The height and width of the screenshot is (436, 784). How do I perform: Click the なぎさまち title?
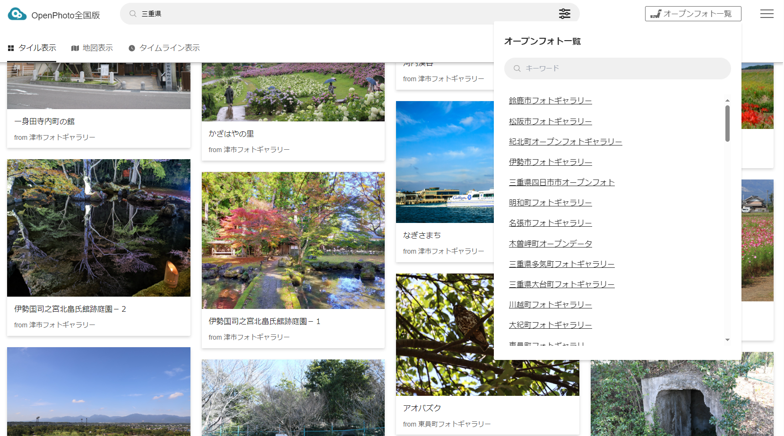point(422,235)
